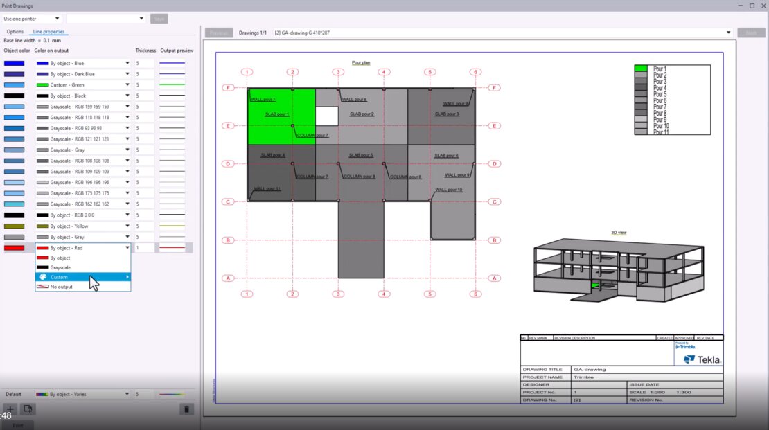Image resolution: width=769 pixels, height=430 pixels.
Task: Click 'COLUMN pour 8' label left of grid 4
Action: pyautogui.click(x=360, y=177)
